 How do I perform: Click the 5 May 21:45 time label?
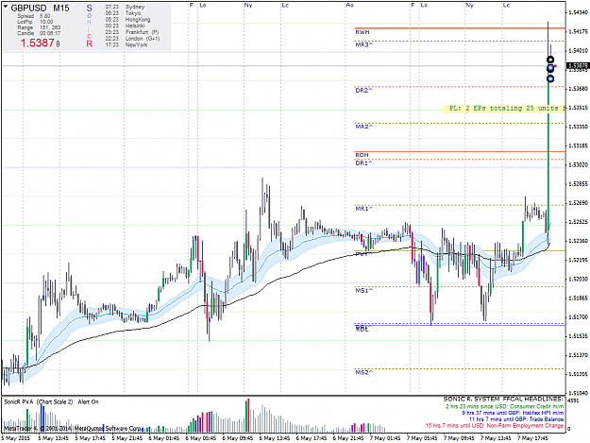[126, 438]
